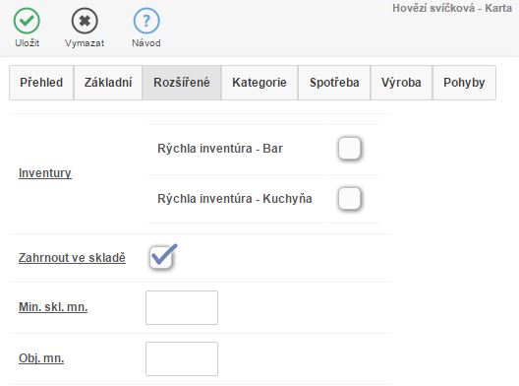Switch to the Přehled tab
This screenshot has height=386, width=519.
(x=41, y=83)
